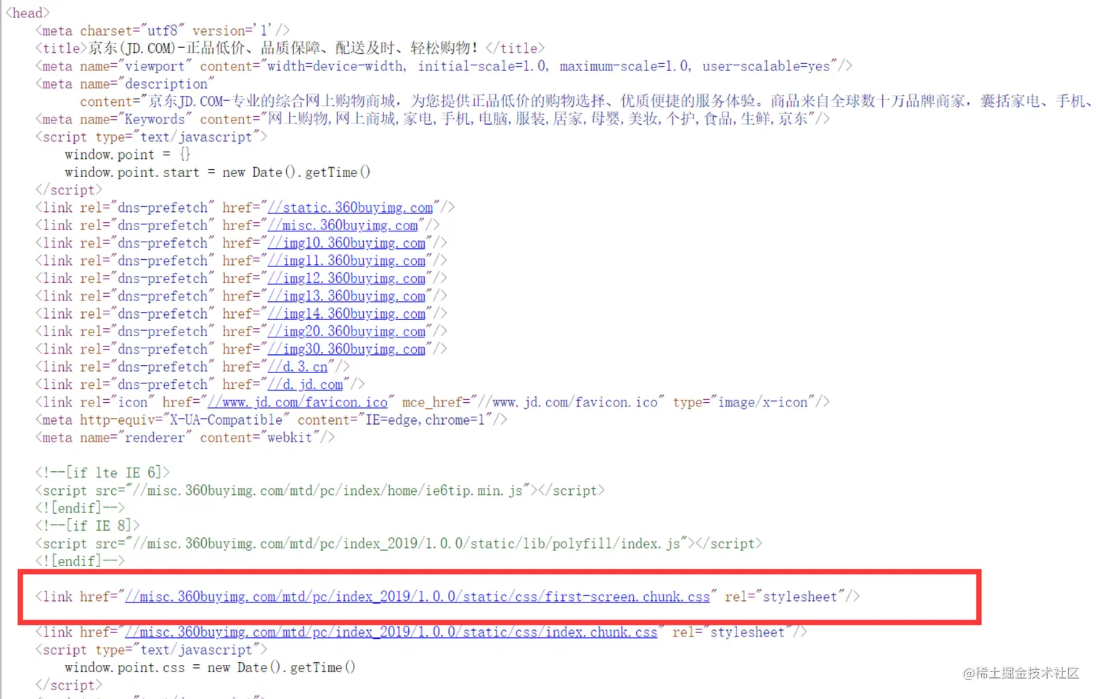This screenshot has width=1098, height=699.
Task: Click the window.point.start = new Date() line
Action: pyautogui.click(x=218, y=172)
